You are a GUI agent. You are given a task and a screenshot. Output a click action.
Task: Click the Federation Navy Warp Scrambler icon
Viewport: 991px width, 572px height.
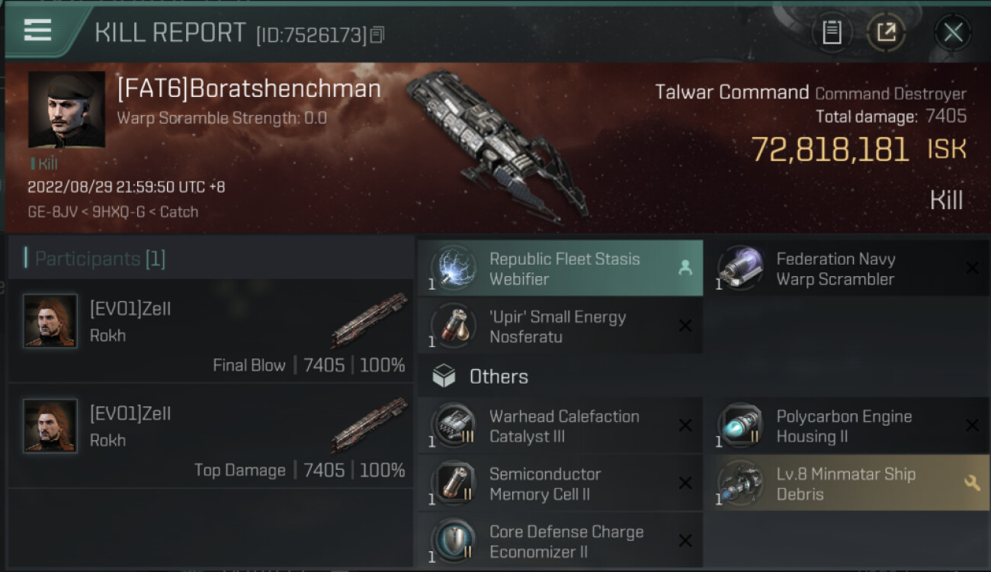click(741, 269)
